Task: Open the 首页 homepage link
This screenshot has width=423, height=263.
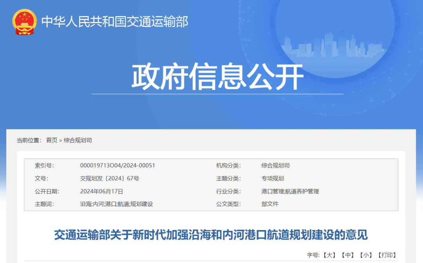Action: 51,140
